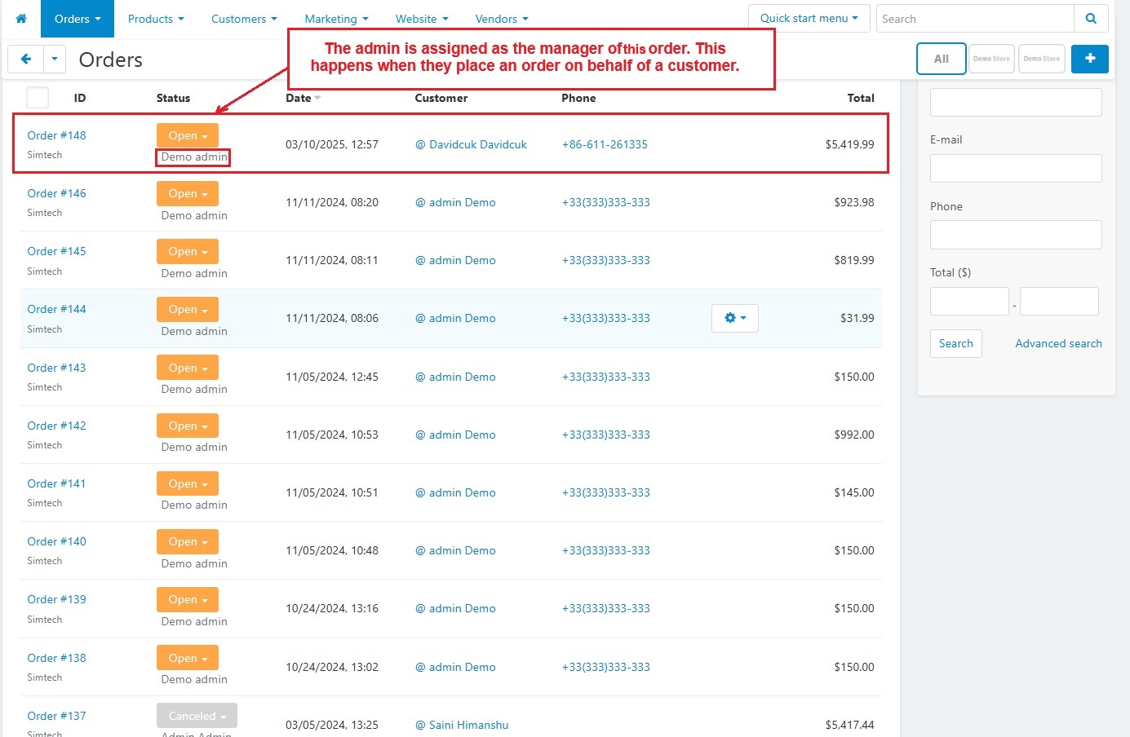Click the blue plus add order button
This screenshot has height=737, width=1130.
tap(1089, 59)
